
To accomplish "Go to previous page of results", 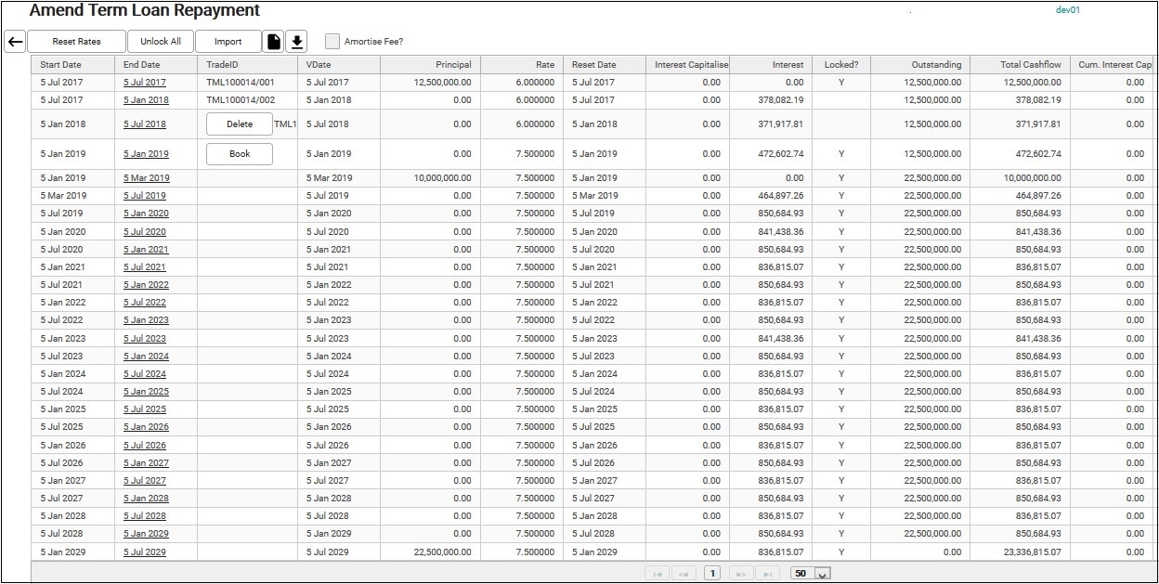I will coord(684,574).
